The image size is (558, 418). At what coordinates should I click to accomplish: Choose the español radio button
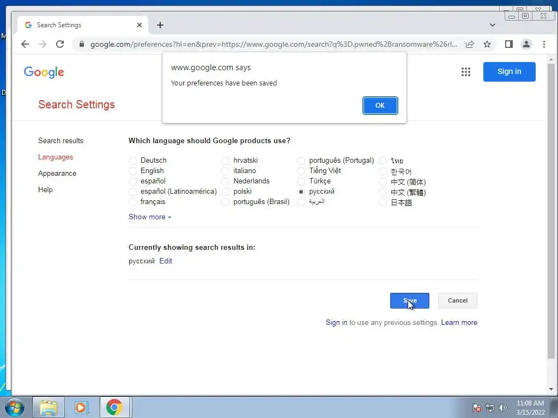133,181
